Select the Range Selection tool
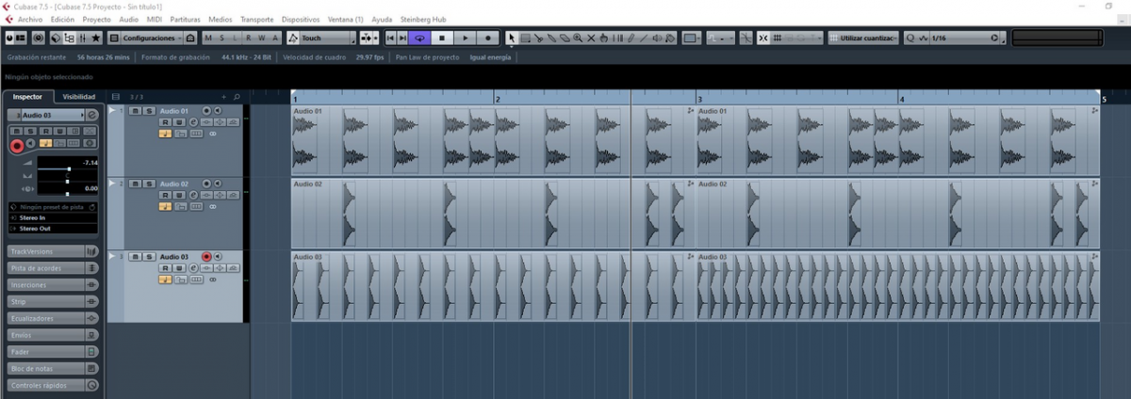Screen dimensions: 1131x399 point(526,39)
